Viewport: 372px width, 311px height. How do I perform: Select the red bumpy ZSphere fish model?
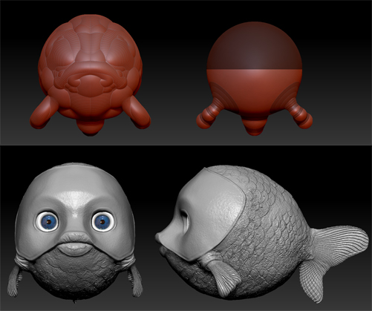[x=91, y=74]
